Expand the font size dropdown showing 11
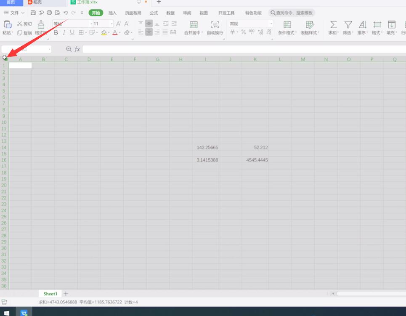The image size is (406, 316). 111,24
